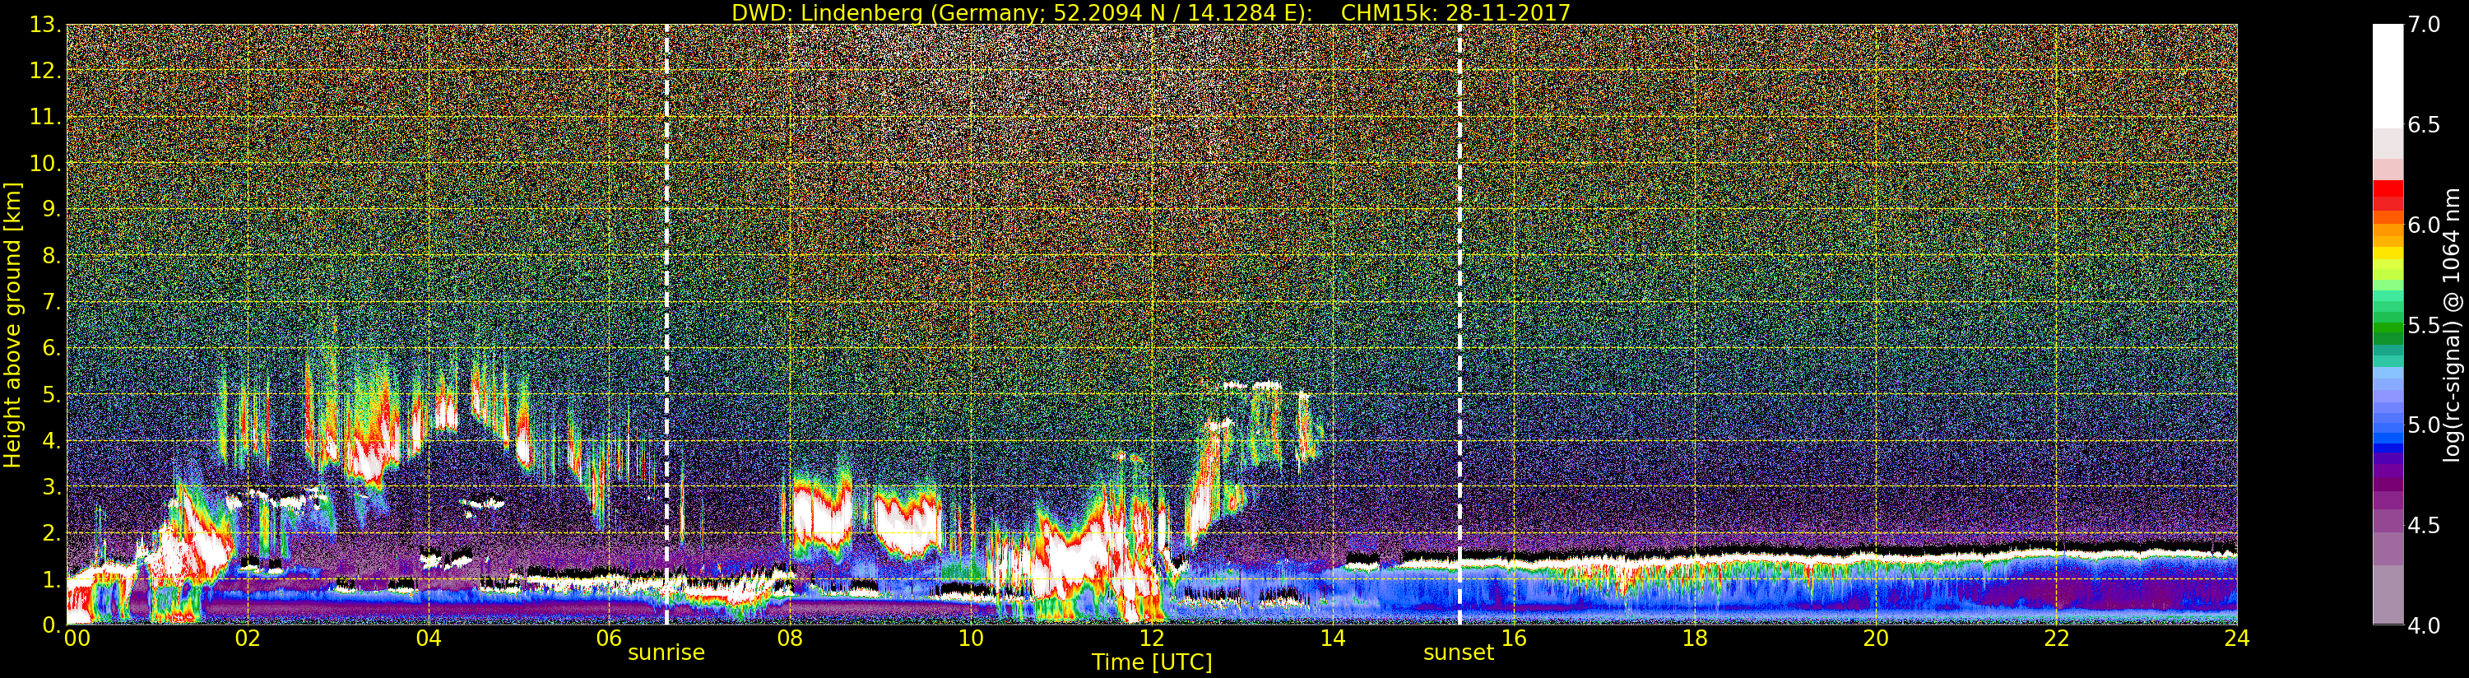Image resolution: width=2469 pixels, height=678 pixels.
Task: Click the "sunrise" label below the axis
Action: tap(666, 653)
